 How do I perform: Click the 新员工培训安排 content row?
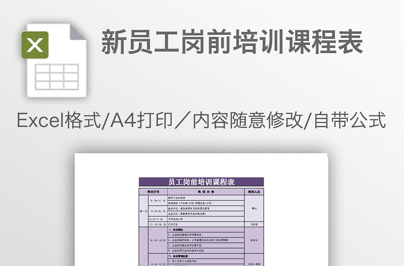click(x=206, y=198)
